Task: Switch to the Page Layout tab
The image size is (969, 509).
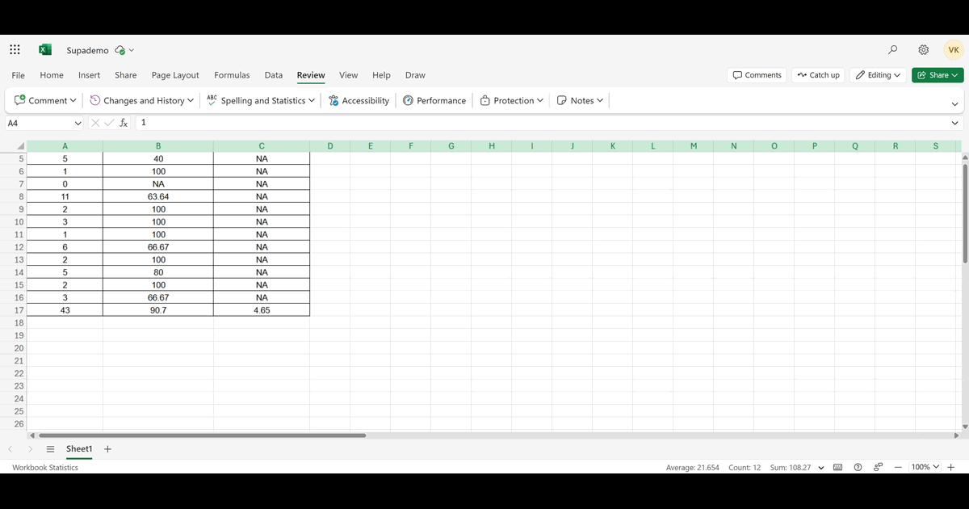Action: [x=175, y=75]
